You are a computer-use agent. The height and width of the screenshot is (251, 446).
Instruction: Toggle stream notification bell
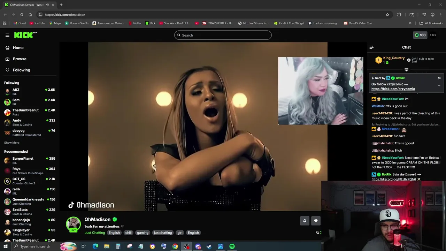[x=305, y=221]
